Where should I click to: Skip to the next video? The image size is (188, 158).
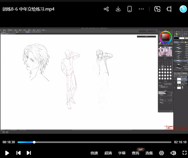[29, 153]
